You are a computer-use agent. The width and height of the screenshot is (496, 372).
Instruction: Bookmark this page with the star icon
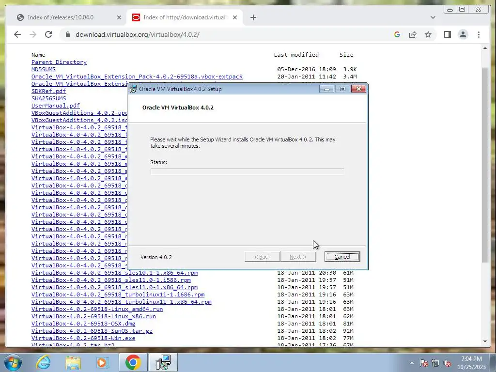(428, 34)
